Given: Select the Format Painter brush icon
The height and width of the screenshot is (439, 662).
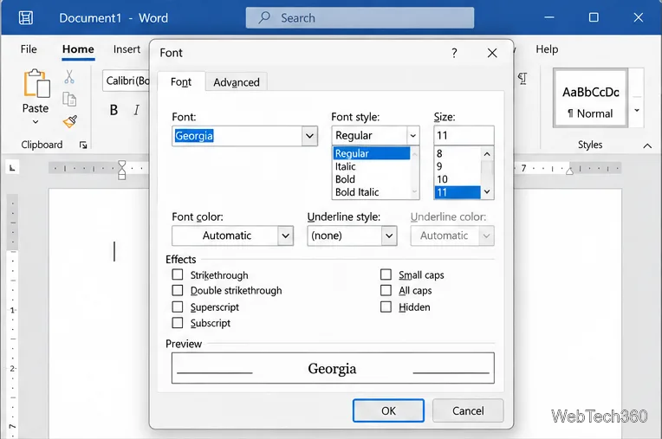Looking at the screenshot, I should 70,121.
